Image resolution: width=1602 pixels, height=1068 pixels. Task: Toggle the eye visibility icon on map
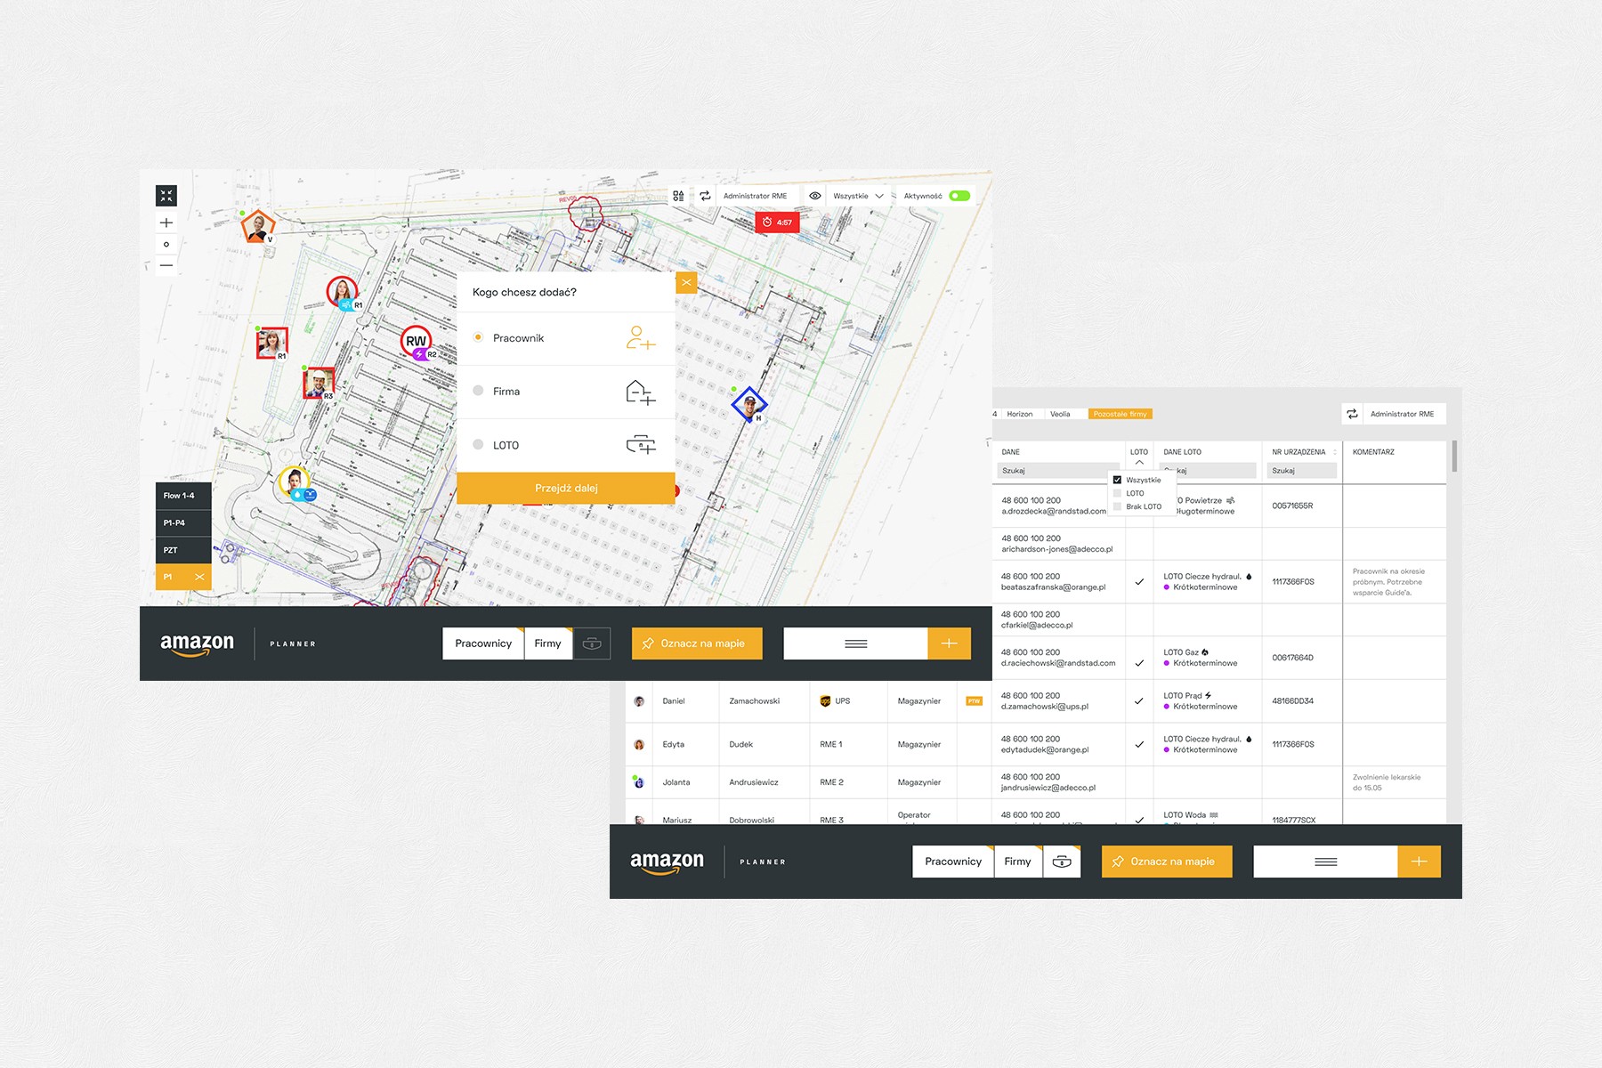pos(815,196)
